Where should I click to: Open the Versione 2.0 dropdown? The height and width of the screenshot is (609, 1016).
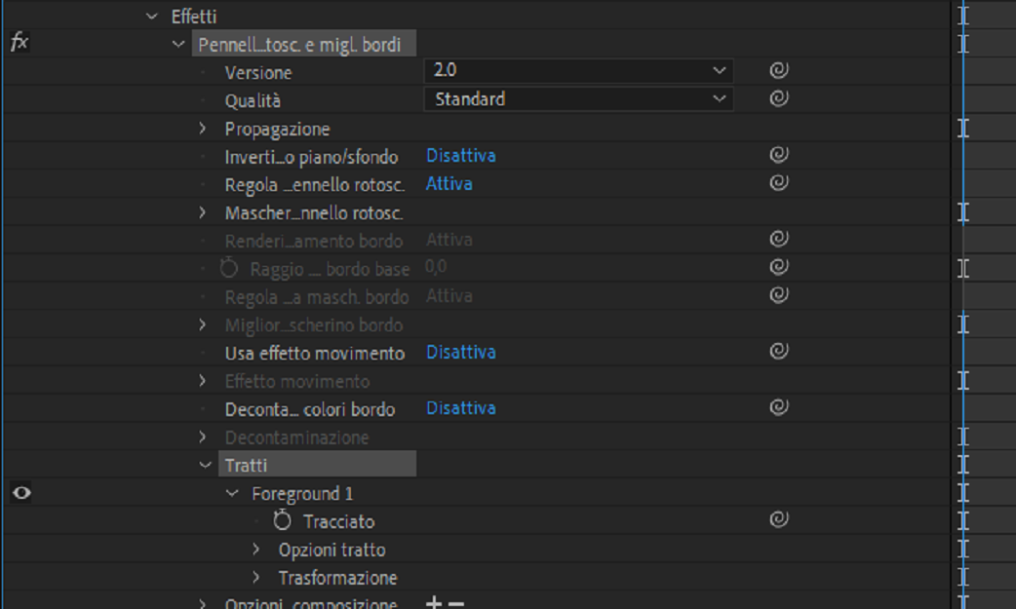(578, 70)
